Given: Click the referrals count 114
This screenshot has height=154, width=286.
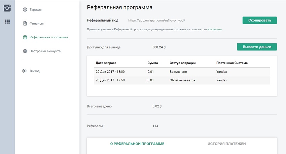Looking at the screenshot, I should coord(155,126).
